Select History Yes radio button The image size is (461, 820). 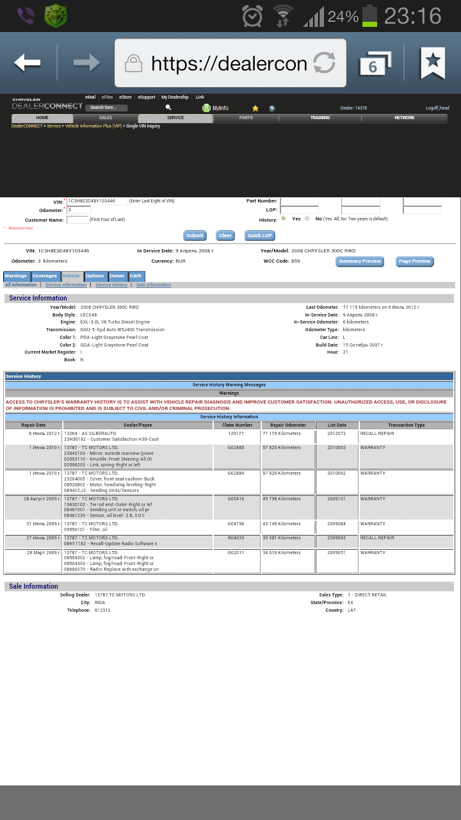pos(284,218)
